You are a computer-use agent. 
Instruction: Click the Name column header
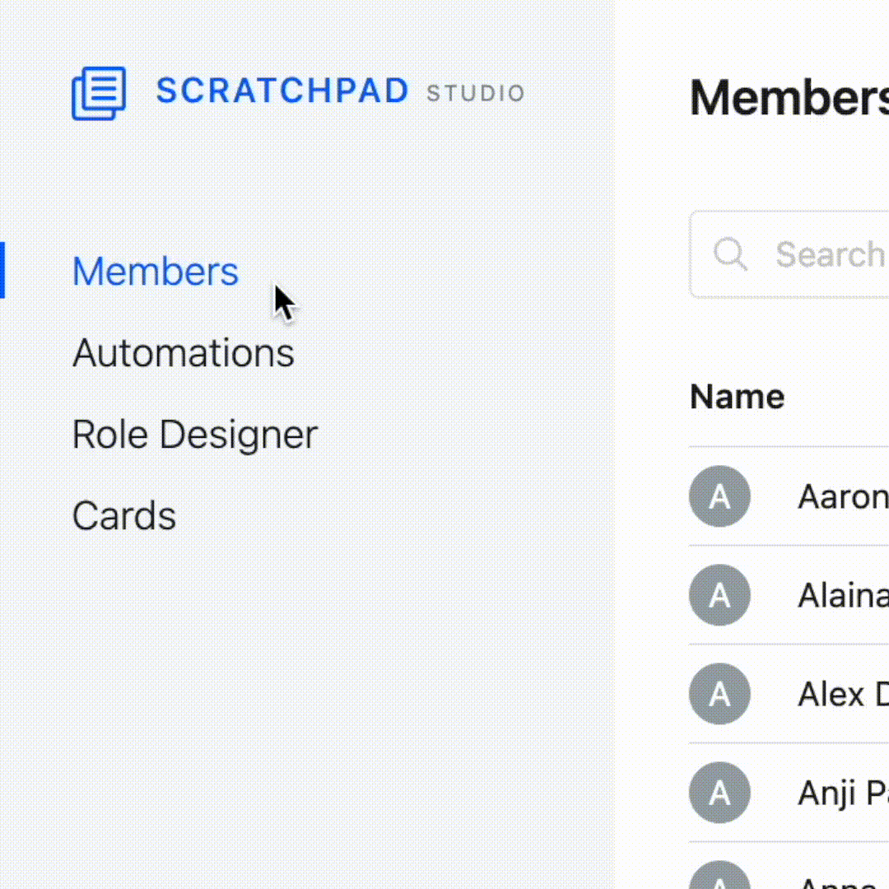737,396
